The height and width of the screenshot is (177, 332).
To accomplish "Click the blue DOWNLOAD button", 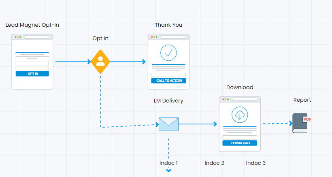I will (240, 143).
